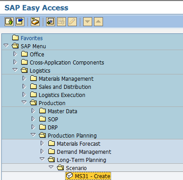
Task: Expand the Demand Management node
Action: click(42, 151)
